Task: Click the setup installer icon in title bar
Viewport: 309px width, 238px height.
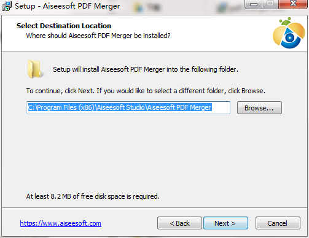Action: (7, 6)
